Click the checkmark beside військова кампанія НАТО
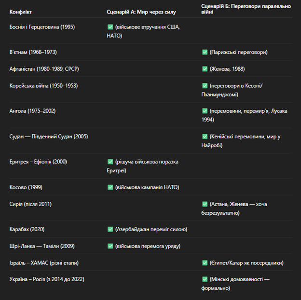Viewport: 301px width, 300px height. coord(110,187)
